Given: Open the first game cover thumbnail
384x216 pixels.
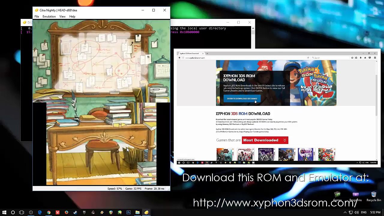Looking at the screenshot, I should click(x=225, y=154).
